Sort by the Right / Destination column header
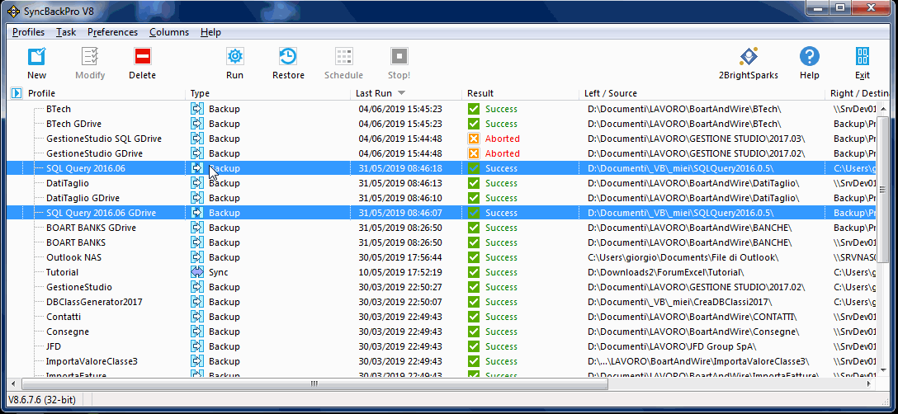The height and width of the screenshot is (414, 898). (x=858, y=93)
